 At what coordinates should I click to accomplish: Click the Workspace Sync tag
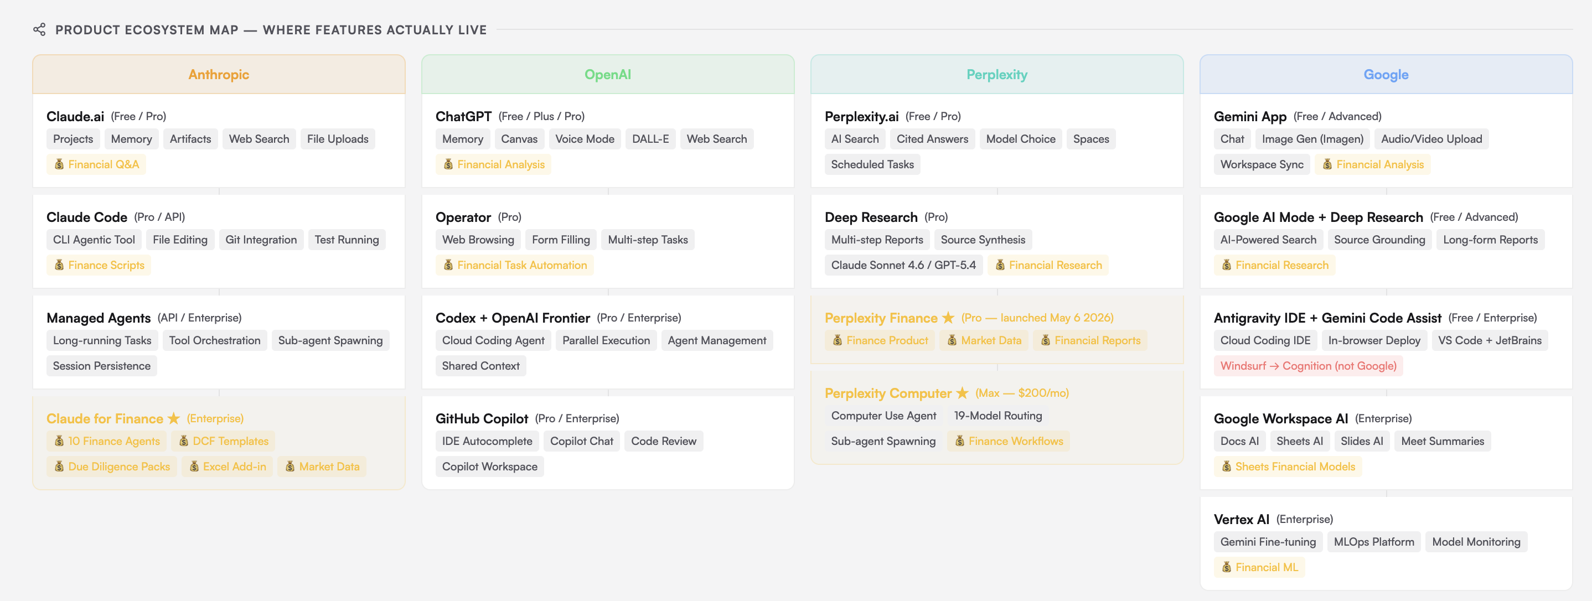(x=1262, y=164)
